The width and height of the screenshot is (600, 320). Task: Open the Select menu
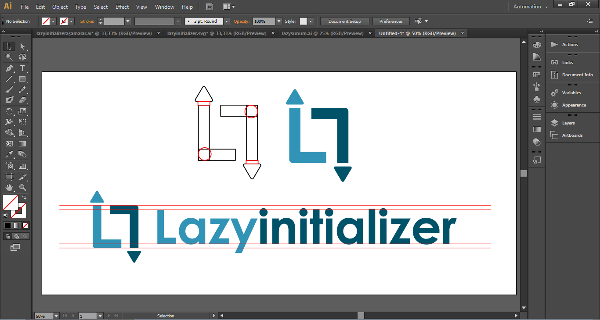101,7
